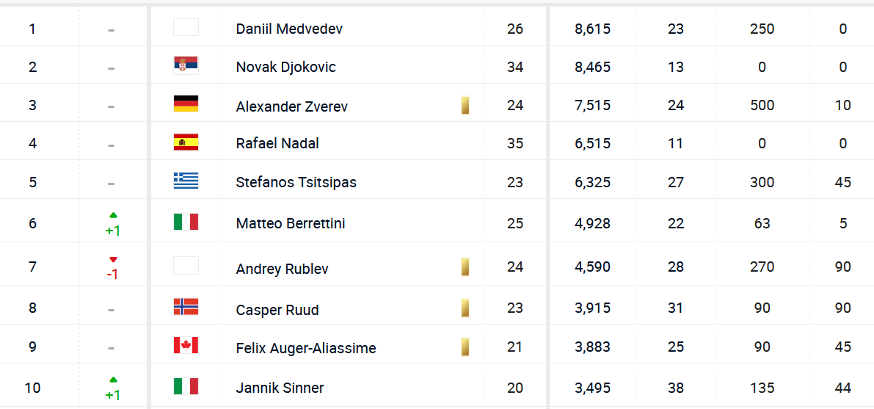Click the green up arrow for Matteo Berrettini
The image size is (874, 409).
point(112,215)
